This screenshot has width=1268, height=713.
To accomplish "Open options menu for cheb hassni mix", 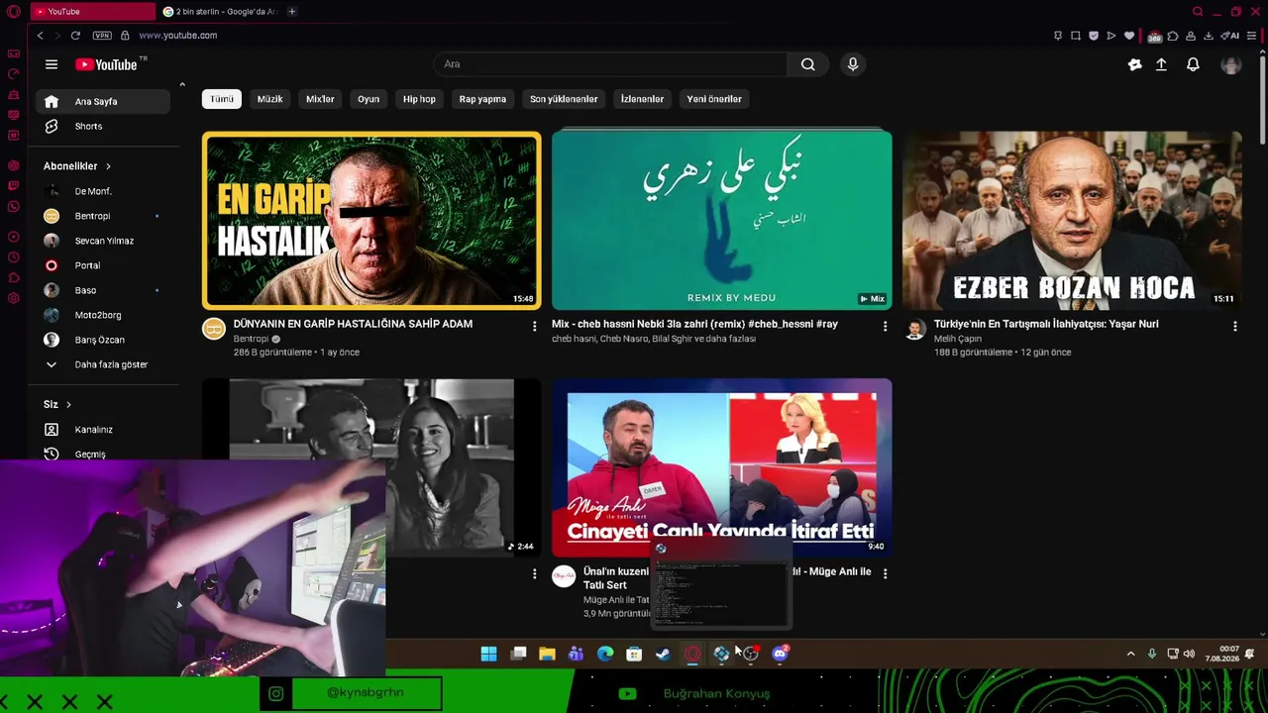I will click(885, 326).
